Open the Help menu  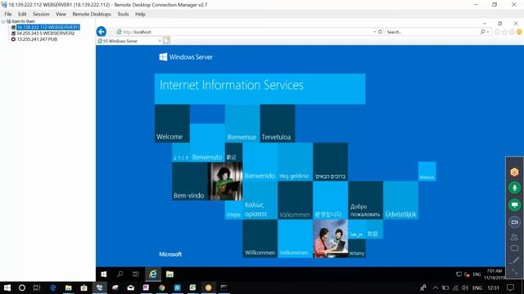pyautogui.click(x=140, y=14)
